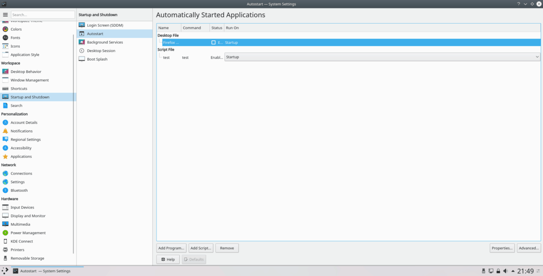Click the tray removable device icon

pyautogui.click(x=484, y=271)
